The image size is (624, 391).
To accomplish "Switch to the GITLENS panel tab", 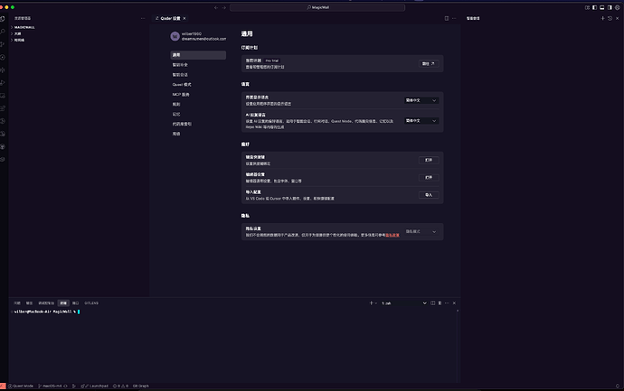I will [x=91, y=303].
